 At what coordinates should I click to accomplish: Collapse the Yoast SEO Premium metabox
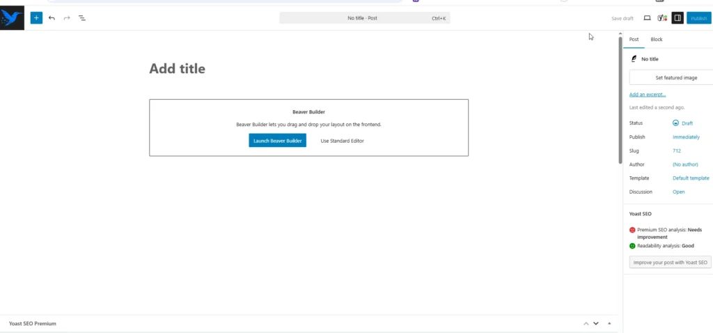[610, 324]
